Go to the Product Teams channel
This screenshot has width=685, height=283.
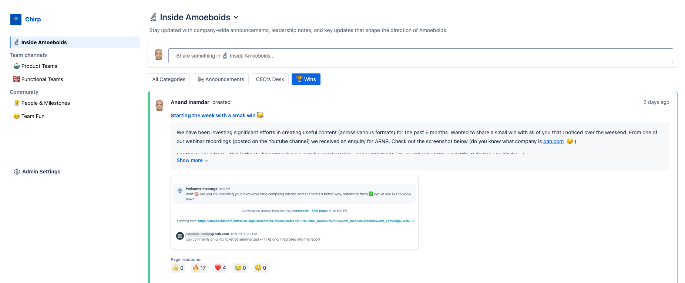point(39,66)
